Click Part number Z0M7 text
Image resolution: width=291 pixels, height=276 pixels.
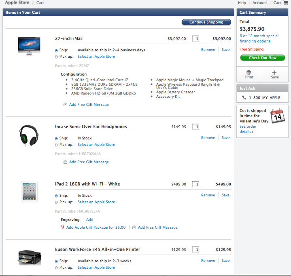pos(72,65)
